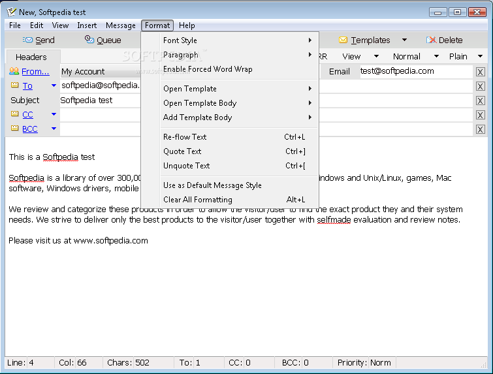Screen dimensions: 493x374
Task: Close the open Format menu
Action: pyautogui.click(x=157, y=25)
